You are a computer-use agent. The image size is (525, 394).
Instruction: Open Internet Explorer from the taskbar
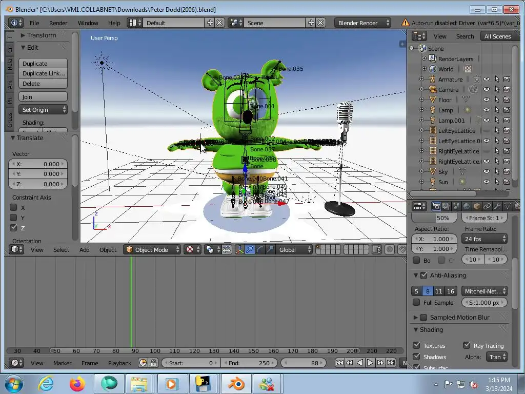coord(46,384)
